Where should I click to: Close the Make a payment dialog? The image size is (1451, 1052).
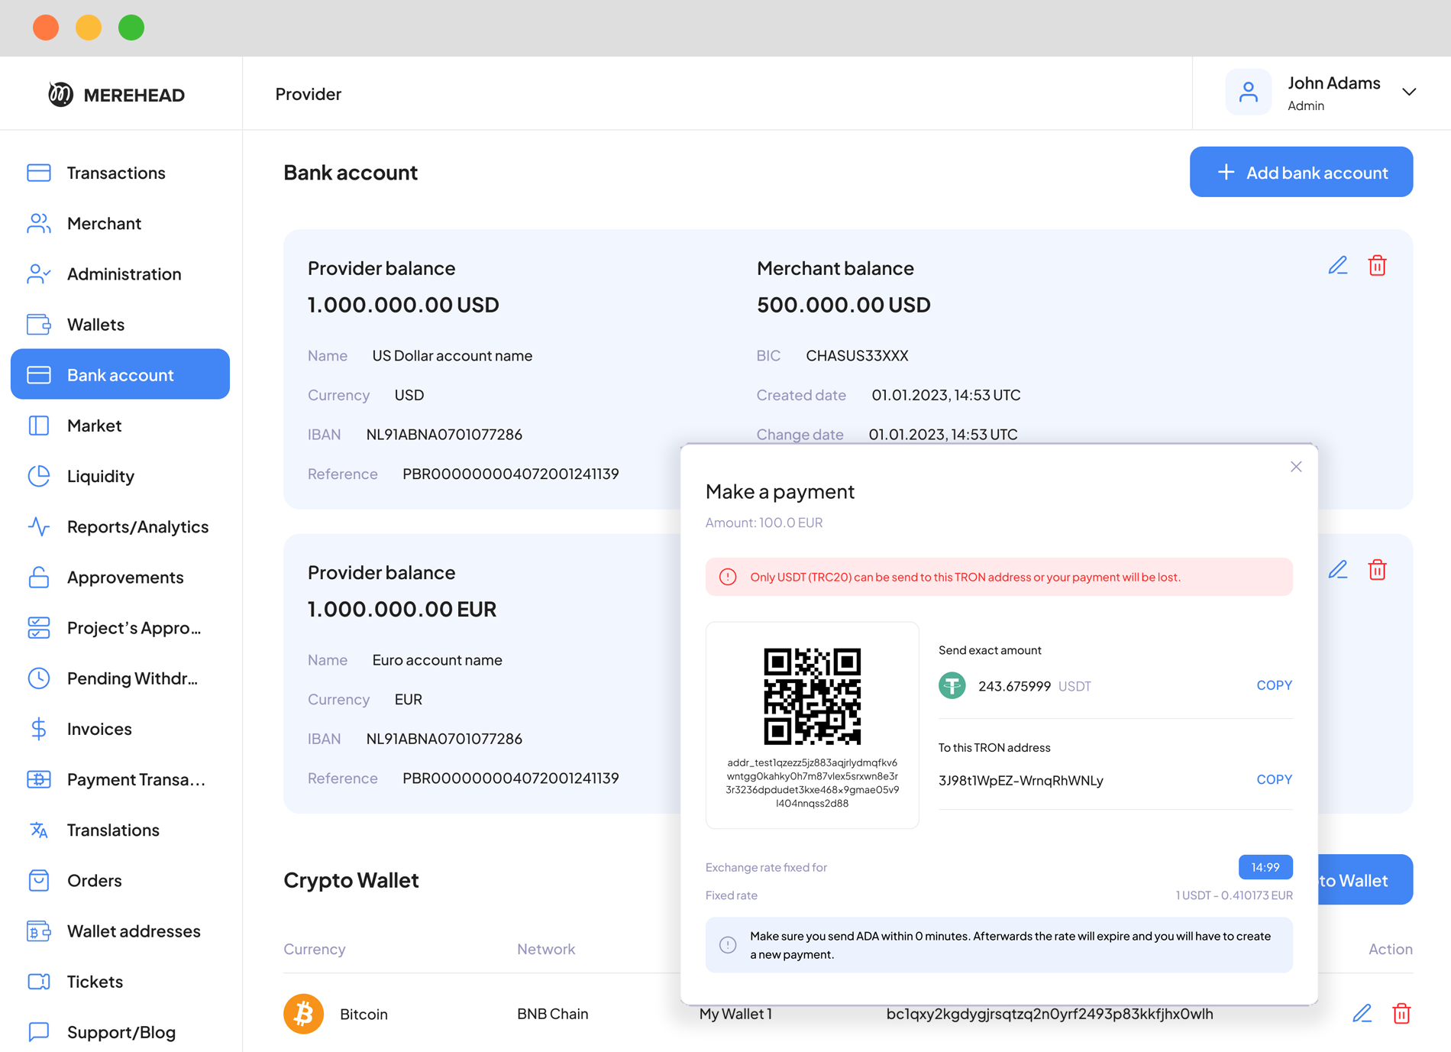[1296, 467]
